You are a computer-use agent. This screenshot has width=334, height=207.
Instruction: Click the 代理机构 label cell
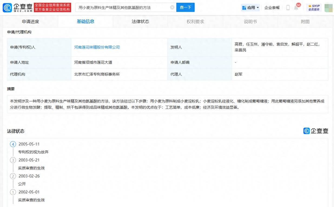39,74
